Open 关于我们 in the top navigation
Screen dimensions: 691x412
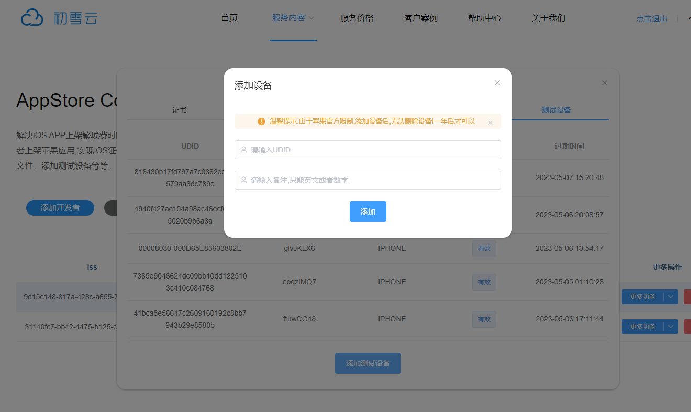549,18
